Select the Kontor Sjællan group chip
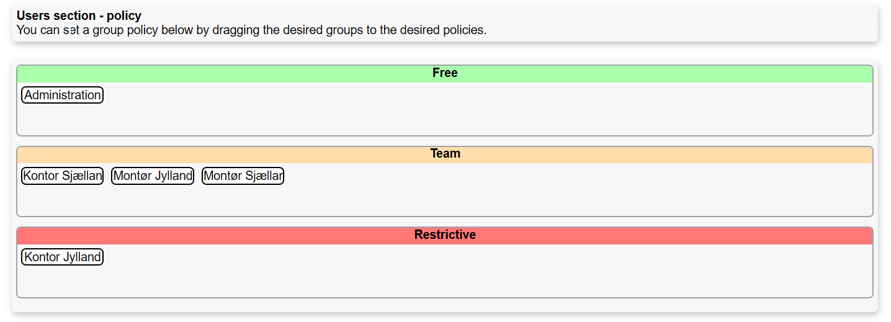Image resolution: width=891 pixels, height=322 pixels. tap(62, 176)
